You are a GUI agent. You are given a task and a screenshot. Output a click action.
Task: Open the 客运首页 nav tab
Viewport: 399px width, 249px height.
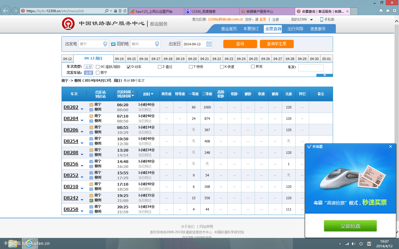[229, 29]
